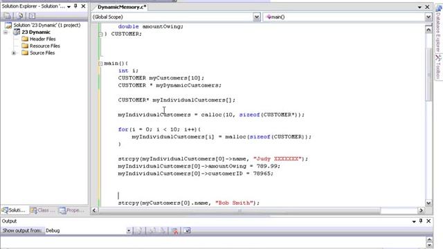
Task: Click Refresh icon in Solution Explorer toolbar
Action: click(20, 16)
